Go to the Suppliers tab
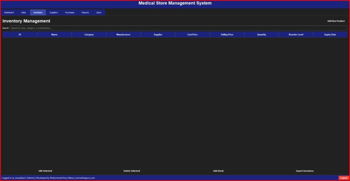Image resolution: width=350 pixels, height=181 pixels. 54,13
